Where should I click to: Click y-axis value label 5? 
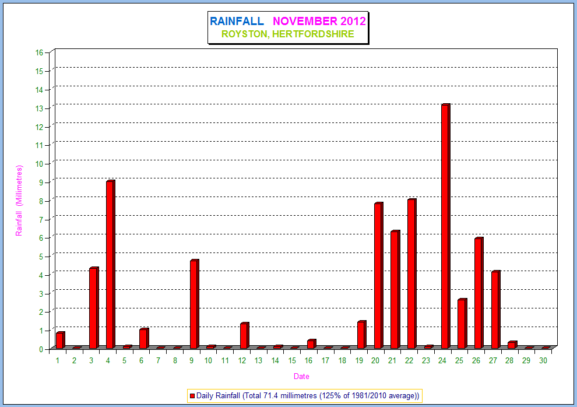point(41,257)
